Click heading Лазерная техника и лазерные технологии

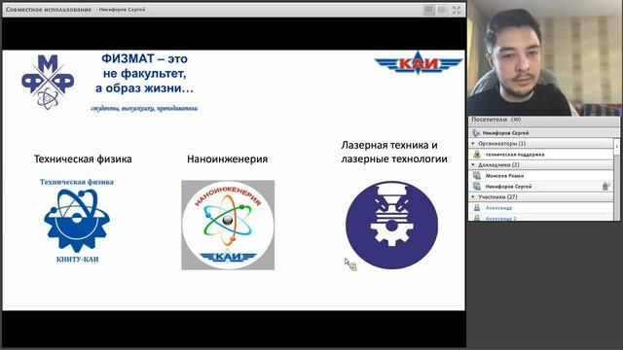tap(393, 152)
